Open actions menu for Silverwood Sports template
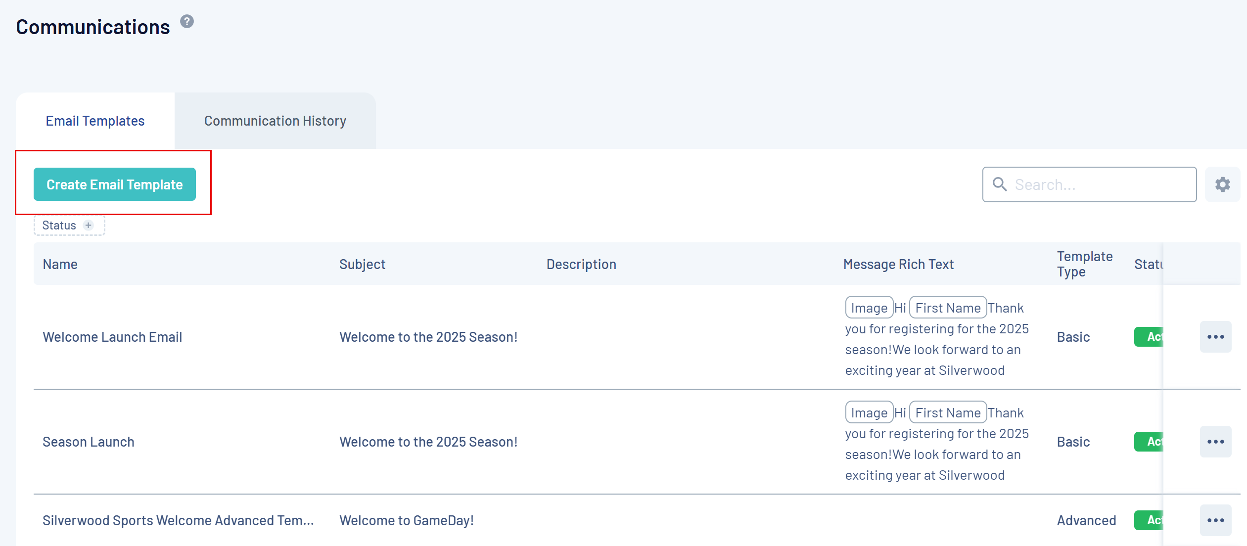The height and width of the screenshot is (546, 1247). [1215, 520]
